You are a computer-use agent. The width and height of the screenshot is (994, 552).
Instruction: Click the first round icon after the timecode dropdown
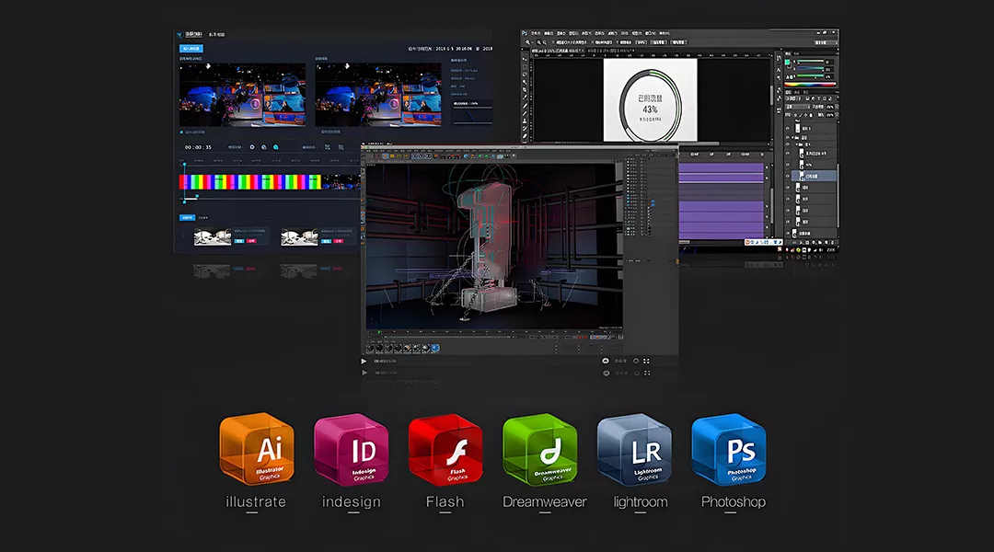tap(252, 147)
